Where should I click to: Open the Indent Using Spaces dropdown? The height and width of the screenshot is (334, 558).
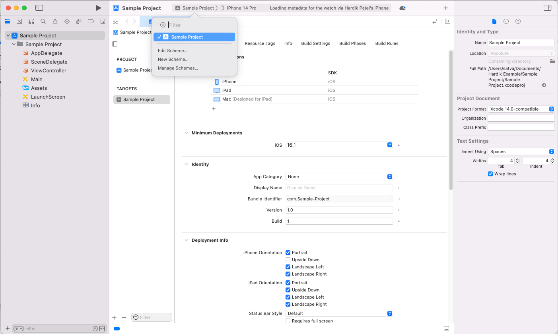(521, 151)
